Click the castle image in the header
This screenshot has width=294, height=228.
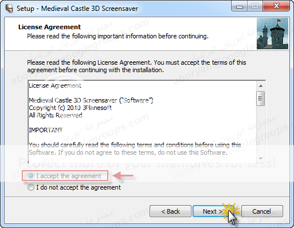click(x=272, y=34)
